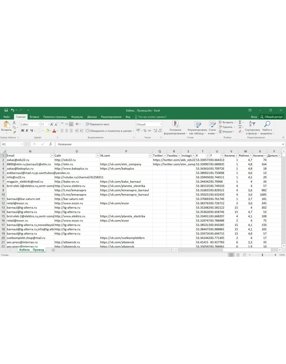
Task: Click the Удалить cells button
Action: (x=227, y=127)
